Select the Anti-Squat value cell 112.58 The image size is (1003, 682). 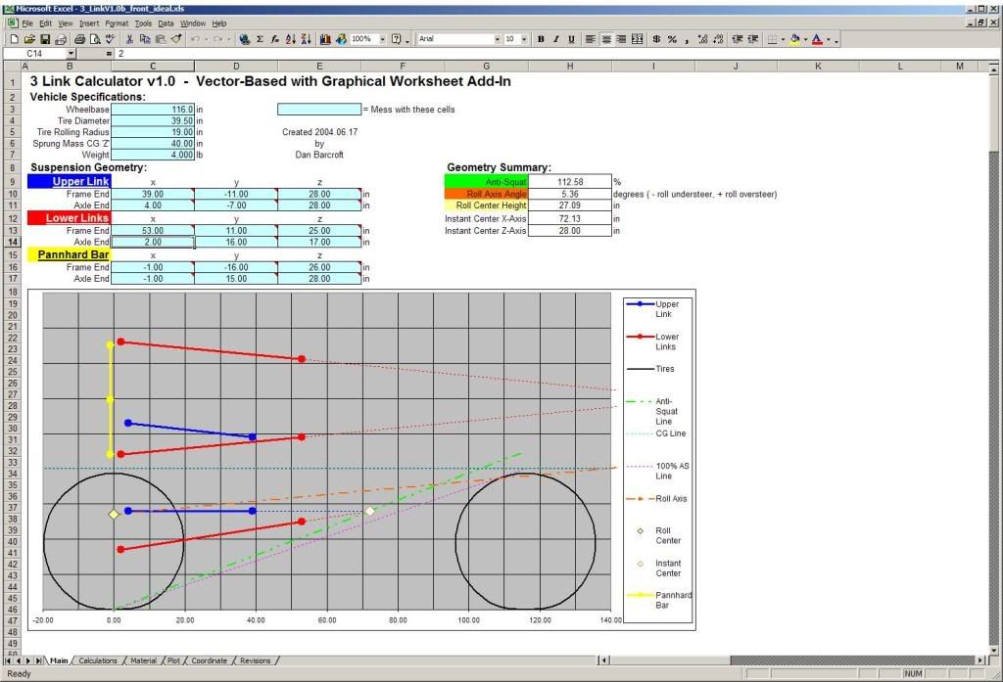point(570,182)
